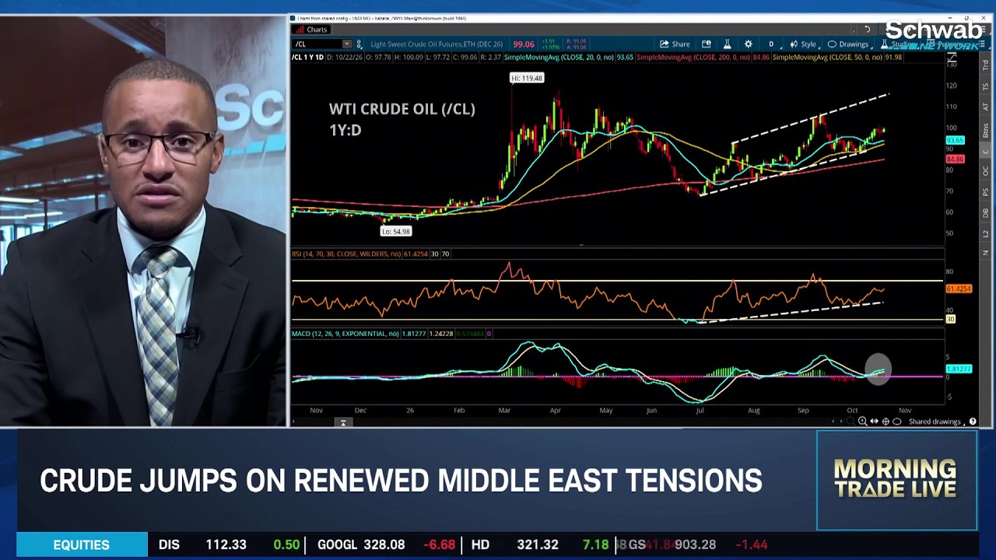Image resolution: width=996 pixels, height=560 pixels.
Task: Click the MACD study header label
Action: click(345, 334)
